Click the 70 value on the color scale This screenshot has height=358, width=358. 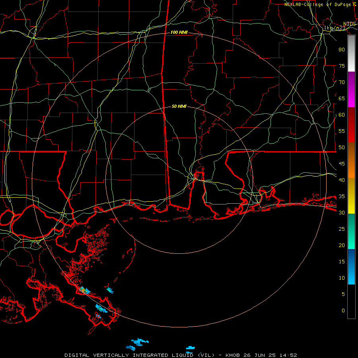pyautogui.click(x=342, y=82)
